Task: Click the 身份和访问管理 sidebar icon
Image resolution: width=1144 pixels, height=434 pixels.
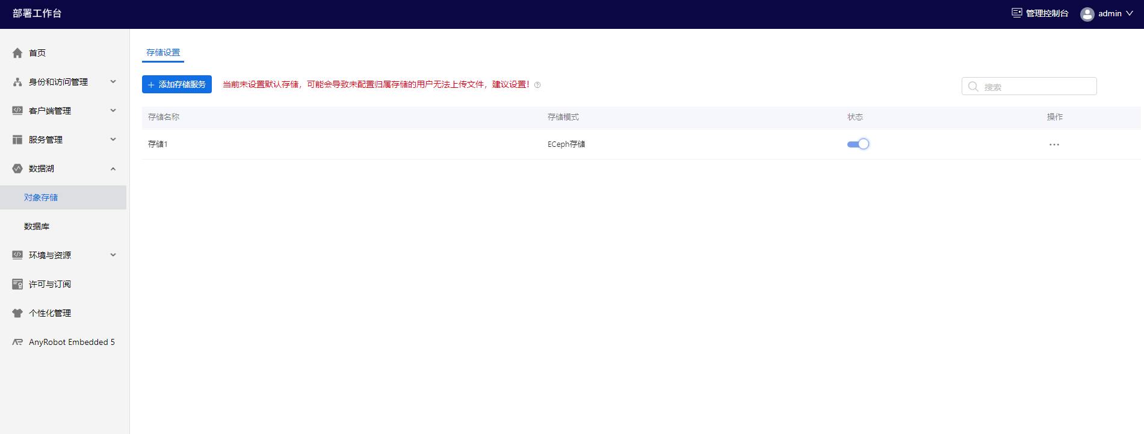Action: [17, 82]
